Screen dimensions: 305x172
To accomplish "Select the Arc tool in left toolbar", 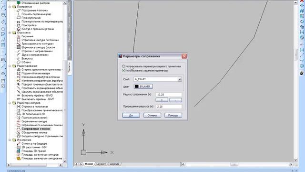I will click(x=3, y=8).
